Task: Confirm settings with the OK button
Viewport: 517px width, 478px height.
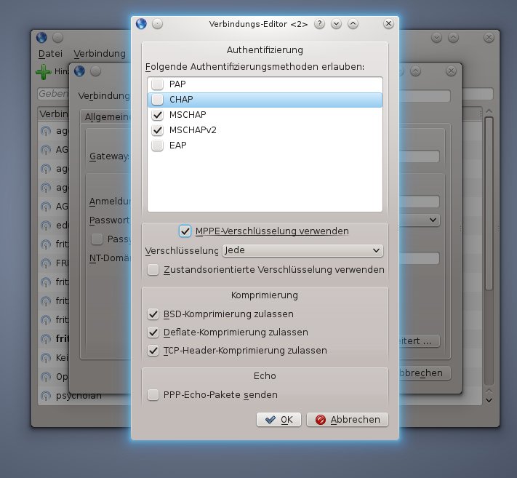Action: [x=278, y=420]
